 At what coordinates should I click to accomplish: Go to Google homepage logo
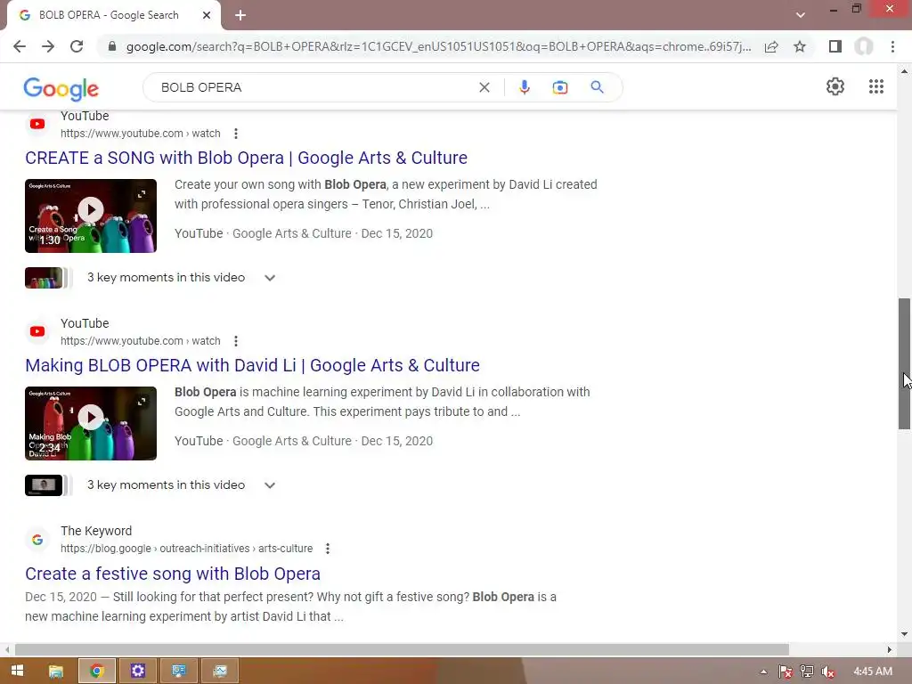(x=61, y=88)
